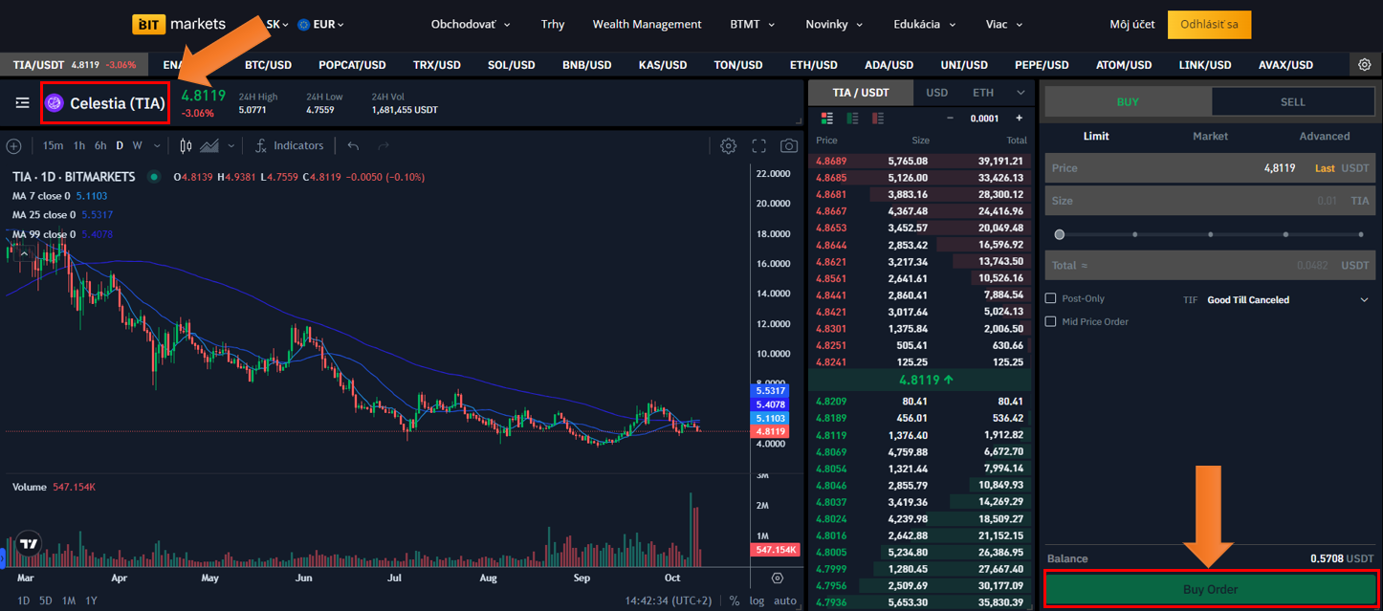Toggle log scale on the chart

(757, 601)
